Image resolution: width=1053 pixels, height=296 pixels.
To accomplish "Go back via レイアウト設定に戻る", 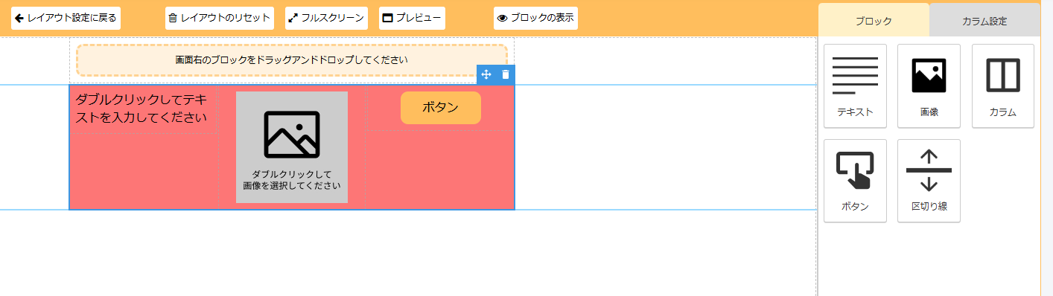I will 66,18.
